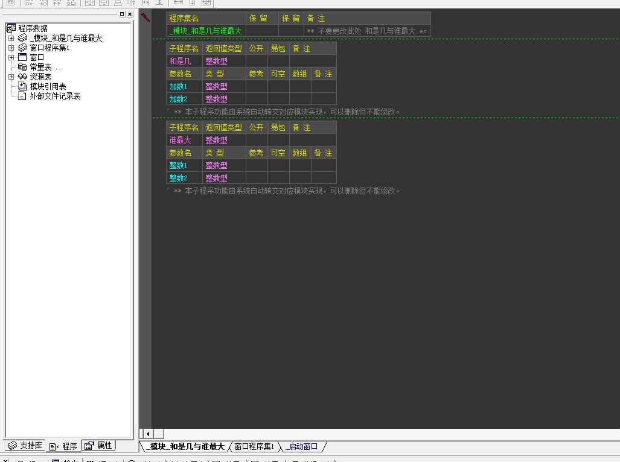Click the red pen marker in editor gutter

click(145, 17)
